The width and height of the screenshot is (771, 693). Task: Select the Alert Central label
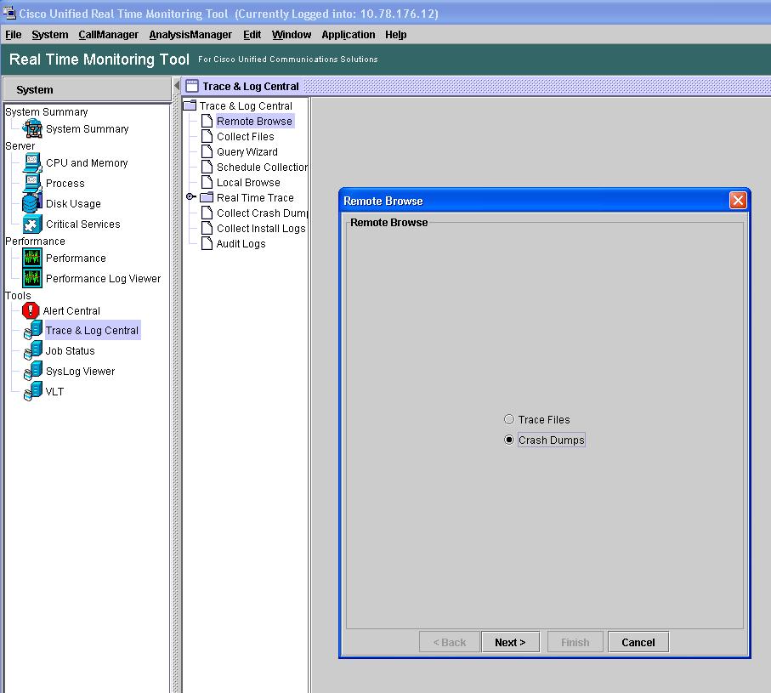tap(71, 311)
